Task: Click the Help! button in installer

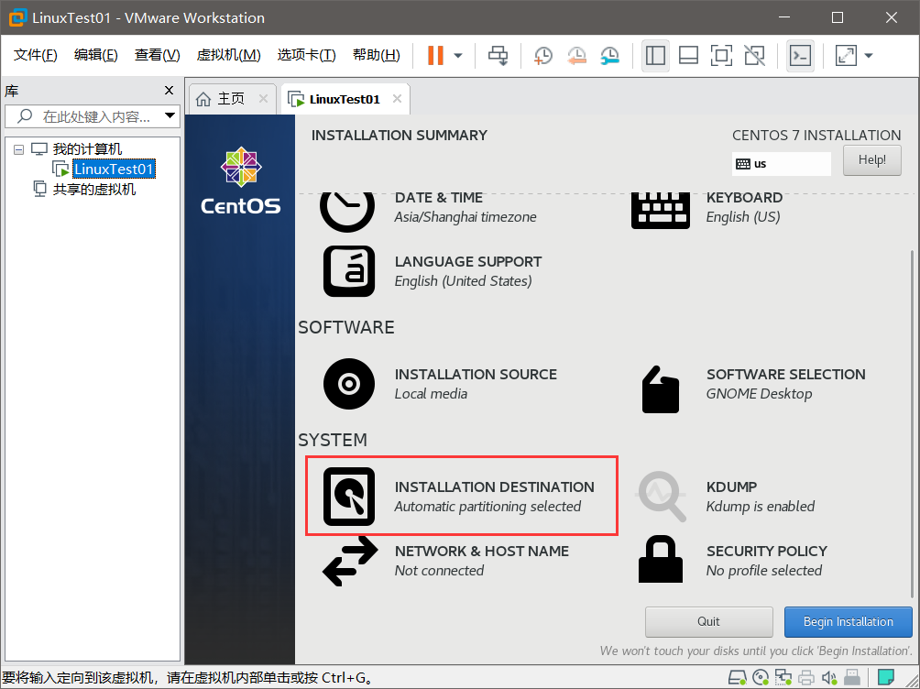Action: click(871, 159)
